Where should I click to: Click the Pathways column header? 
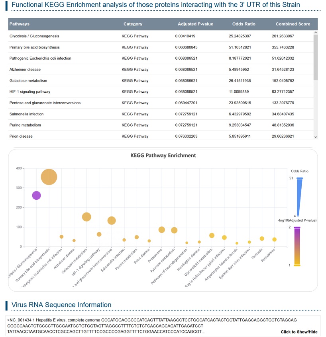(20, 24)
